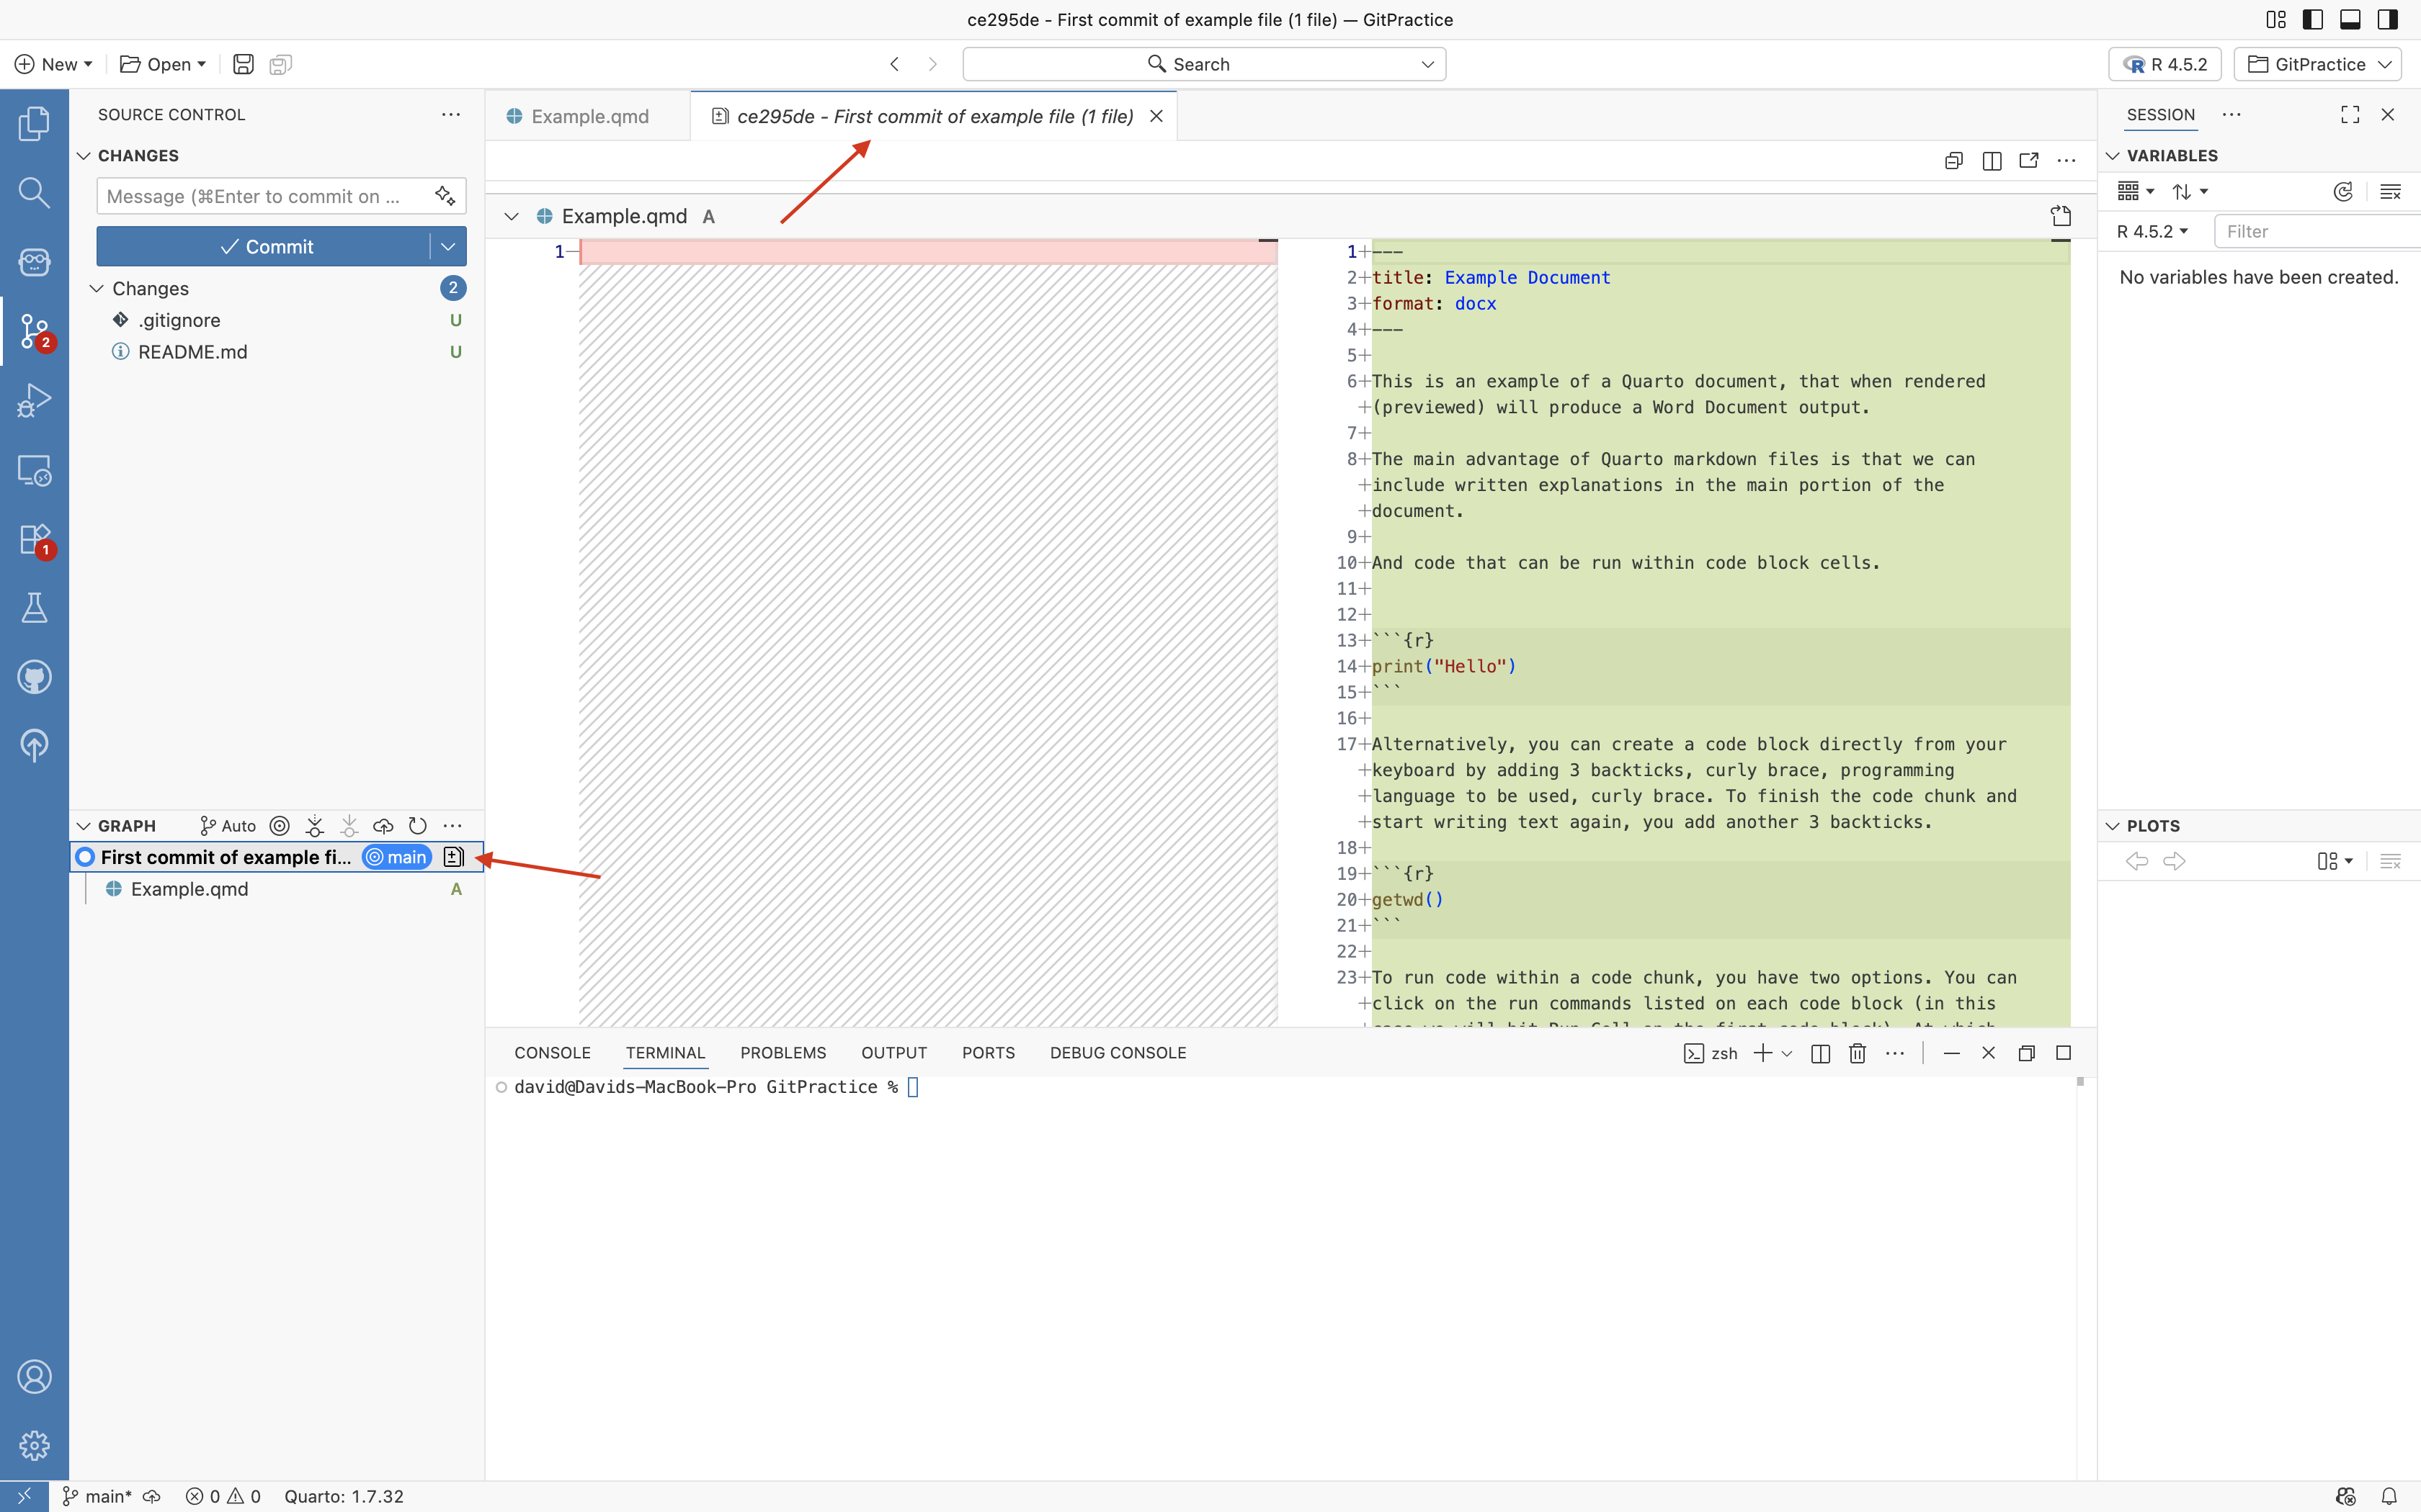Collapse the Example.qmd diff section
Image resolution: width=2421 pixels, height=1512 pixels.
tap(511, 216)
